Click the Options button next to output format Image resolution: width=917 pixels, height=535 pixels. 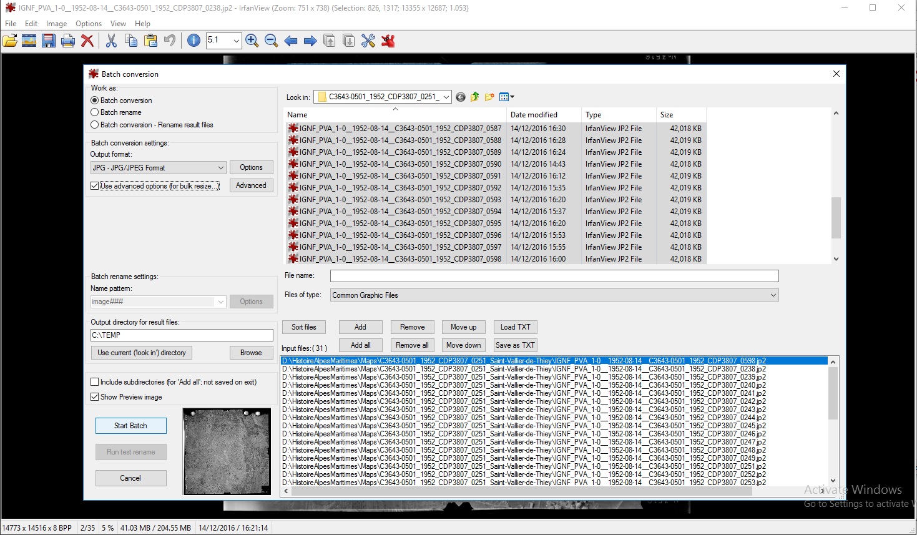(252, 167)
